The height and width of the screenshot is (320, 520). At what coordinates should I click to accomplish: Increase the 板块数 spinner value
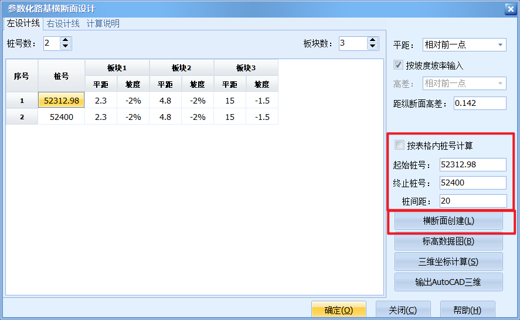(373, 40)
